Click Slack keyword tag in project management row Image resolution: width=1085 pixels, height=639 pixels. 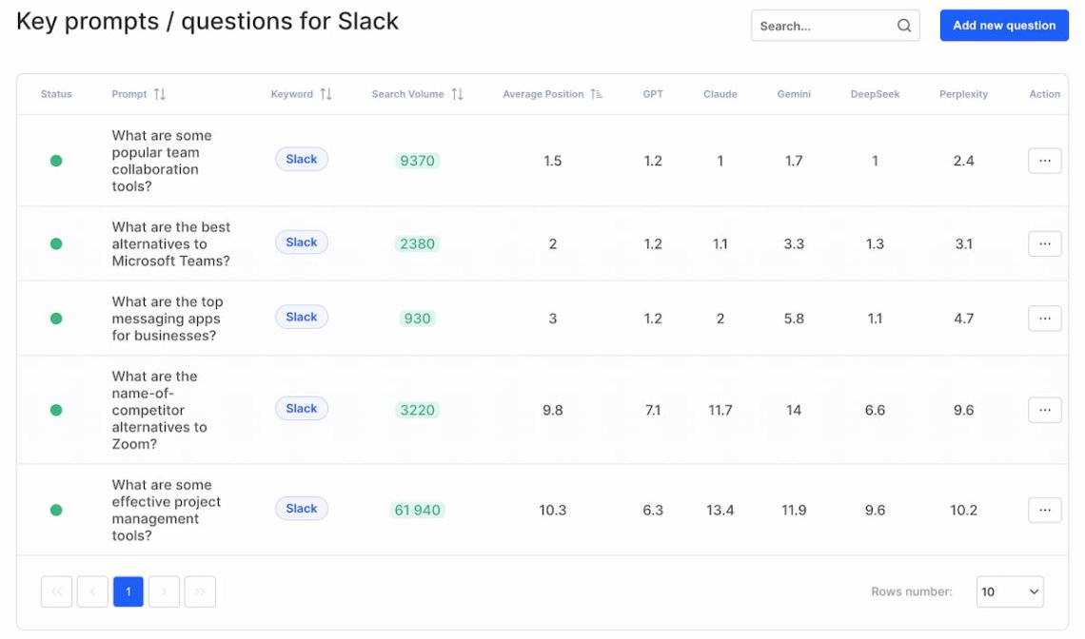click(302, 509)
